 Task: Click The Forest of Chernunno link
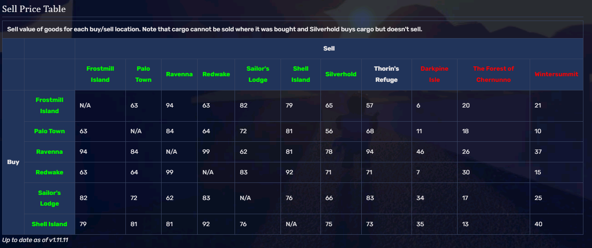point(493,74)
